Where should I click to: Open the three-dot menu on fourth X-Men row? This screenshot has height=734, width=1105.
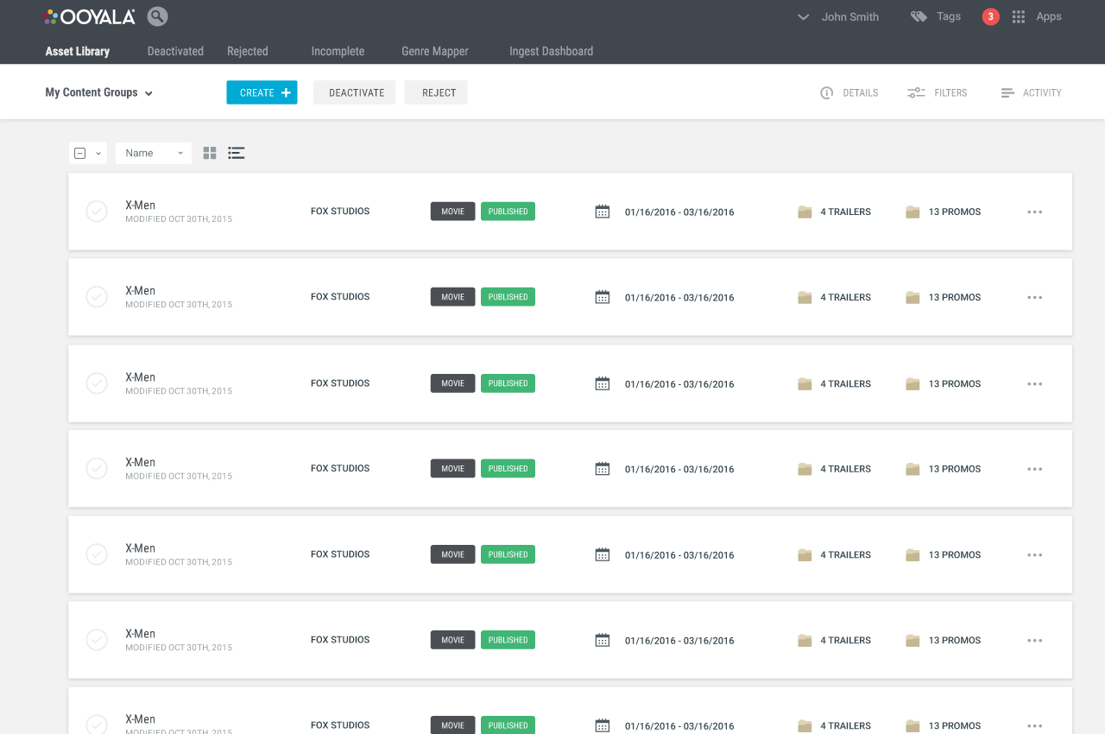[x=1035, y=469]
